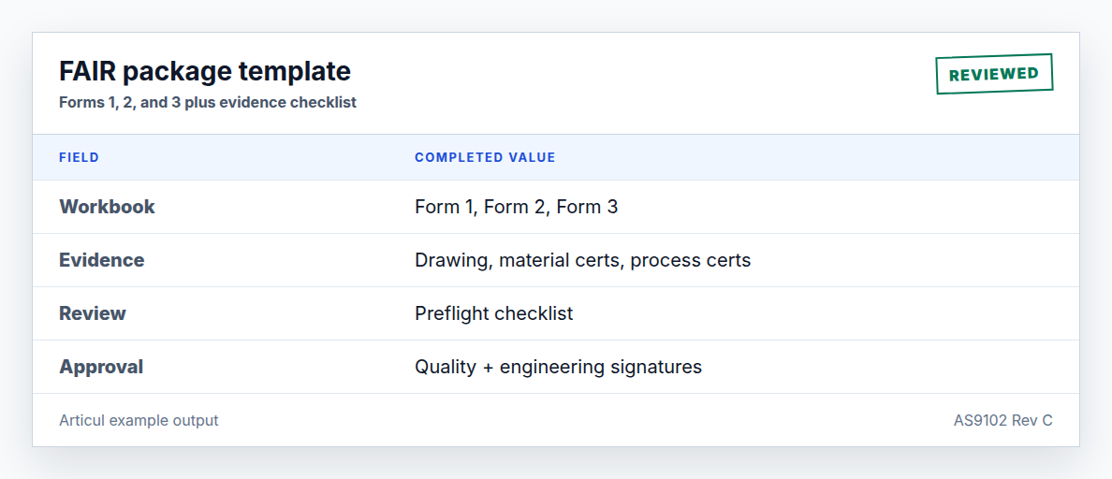This screenshot has width=1112, height=479.
Task: Click the FIELD column header
Action: (80, 157)
